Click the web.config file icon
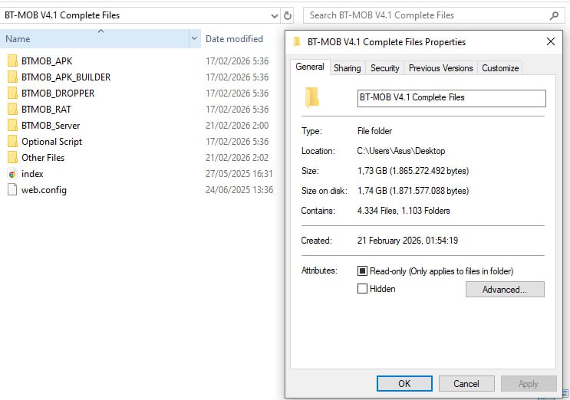 click(x=12, y=190)
